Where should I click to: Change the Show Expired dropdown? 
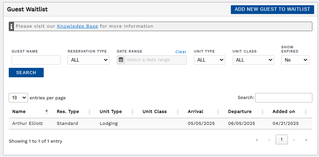pyautogui.click(x=295, y=60)
